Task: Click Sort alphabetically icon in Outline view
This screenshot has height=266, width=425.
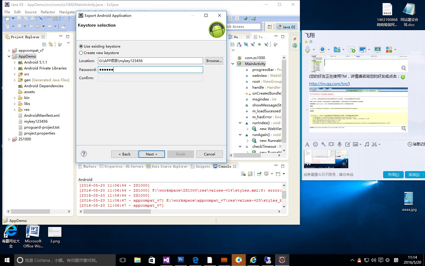Action: pos(239,44)
